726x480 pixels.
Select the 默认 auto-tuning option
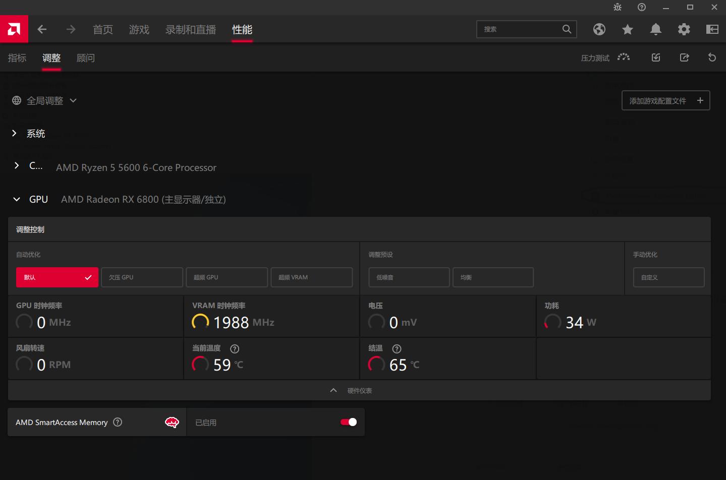[57, 277]
